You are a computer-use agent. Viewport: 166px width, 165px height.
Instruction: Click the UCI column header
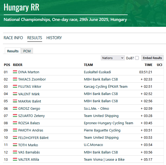click(160, 65)
